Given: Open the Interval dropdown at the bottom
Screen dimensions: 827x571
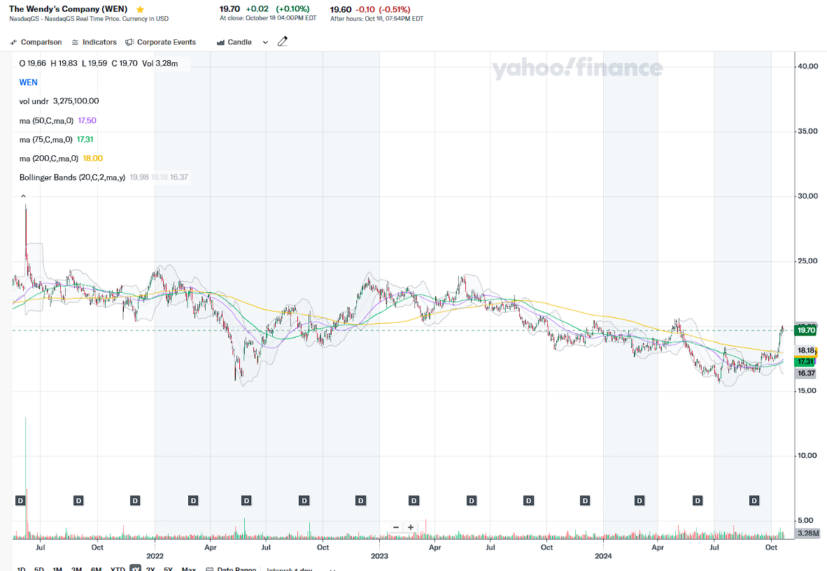Looking at the screenshot, I should point(301,569).
